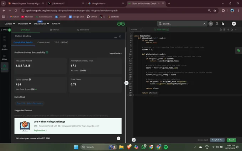Click the Compile & Run button
This screenshot has height=151, width=242.
[217, 140]
